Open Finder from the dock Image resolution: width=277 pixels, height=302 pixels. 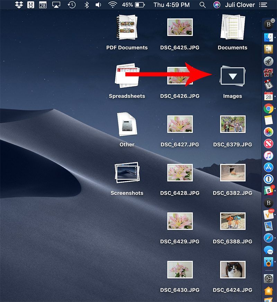click(268, 37)
